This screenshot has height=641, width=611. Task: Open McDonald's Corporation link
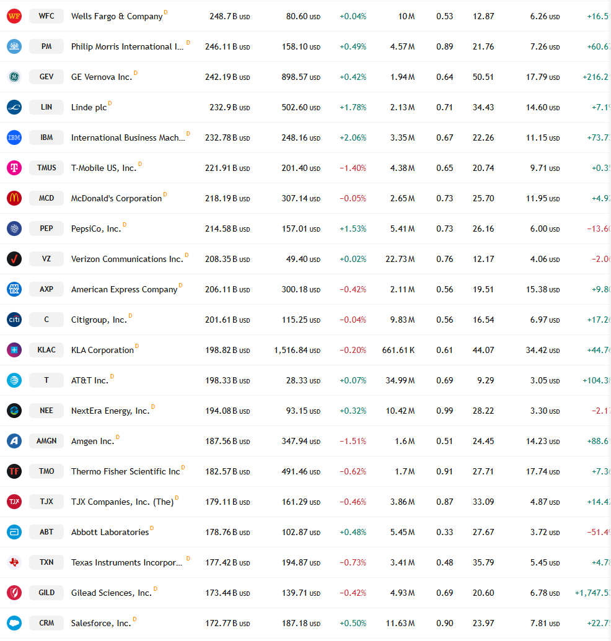pos(116,198)
